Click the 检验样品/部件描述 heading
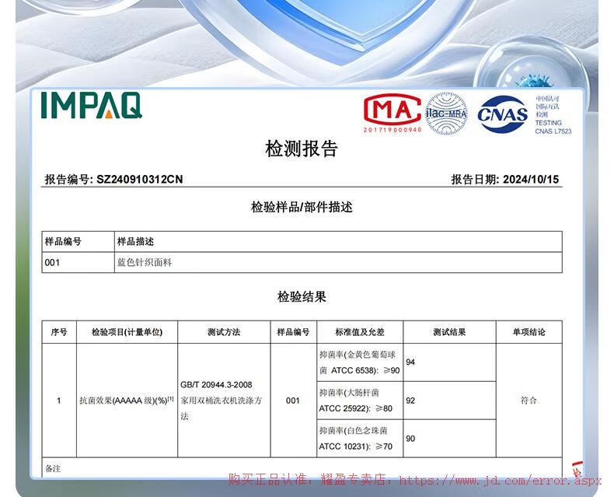614x497 pixels. 302,207
